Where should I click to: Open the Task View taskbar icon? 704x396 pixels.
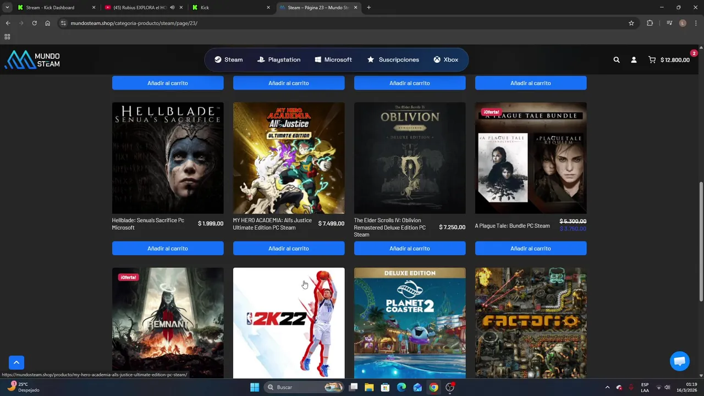[x=353, y=387]
